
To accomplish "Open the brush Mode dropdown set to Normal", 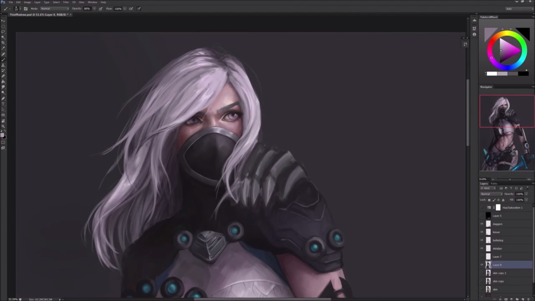I will tap(54, 8).
